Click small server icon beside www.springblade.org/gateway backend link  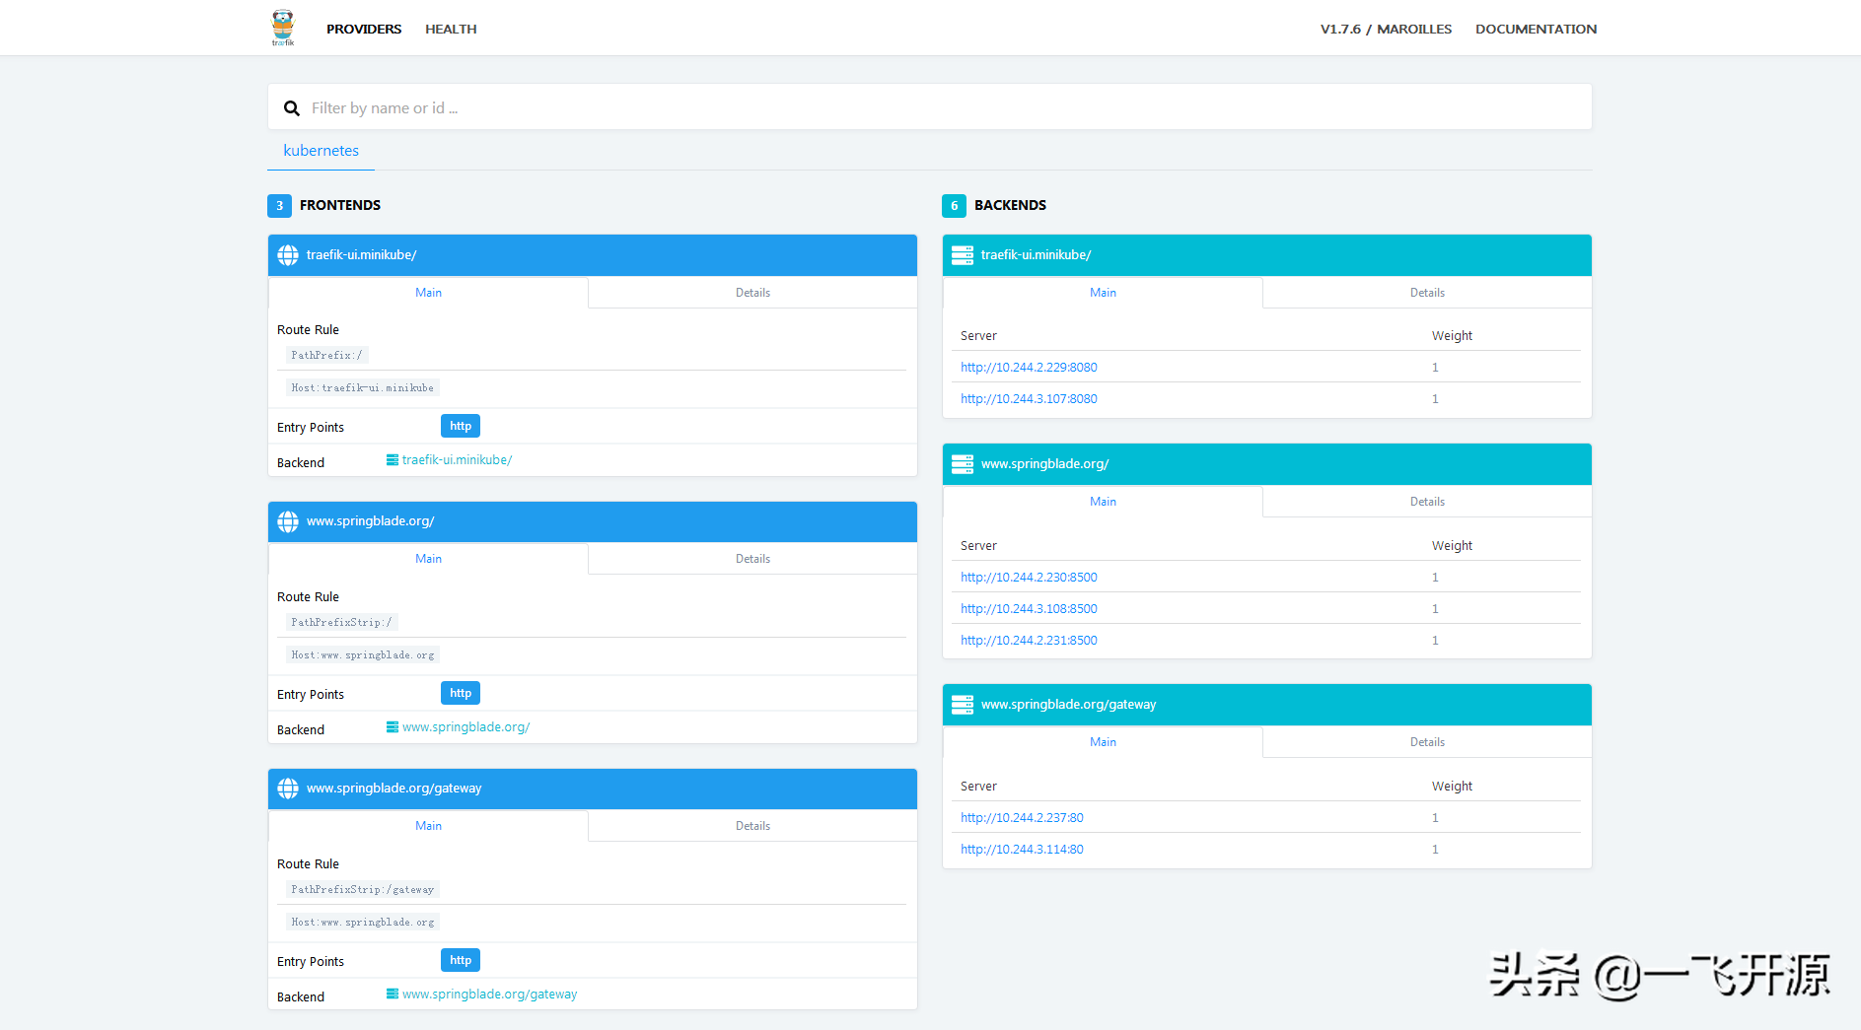click(x=393, y=995)
